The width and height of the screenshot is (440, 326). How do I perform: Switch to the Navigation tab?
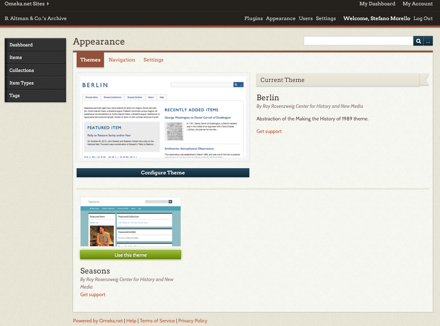click(122, 60)
